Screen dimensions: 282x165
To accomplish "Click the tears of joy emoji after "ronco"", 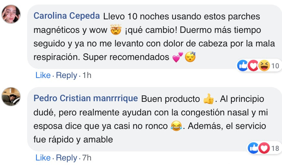I will click(x=176, y=126).
